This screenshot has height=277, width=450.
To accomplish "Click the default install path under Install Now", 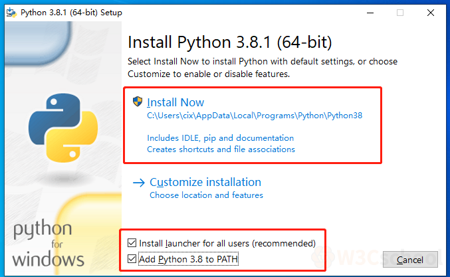I will tap(255, 115).
